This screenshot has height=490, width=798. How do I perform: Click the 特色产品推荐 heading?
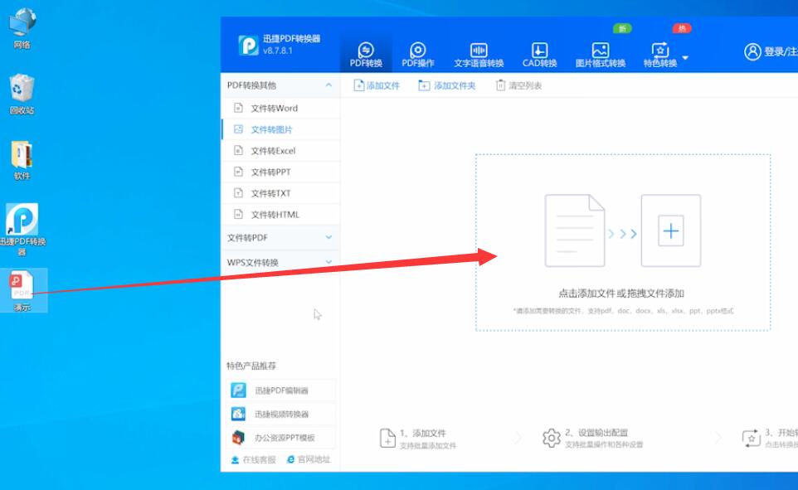[251, 366]
